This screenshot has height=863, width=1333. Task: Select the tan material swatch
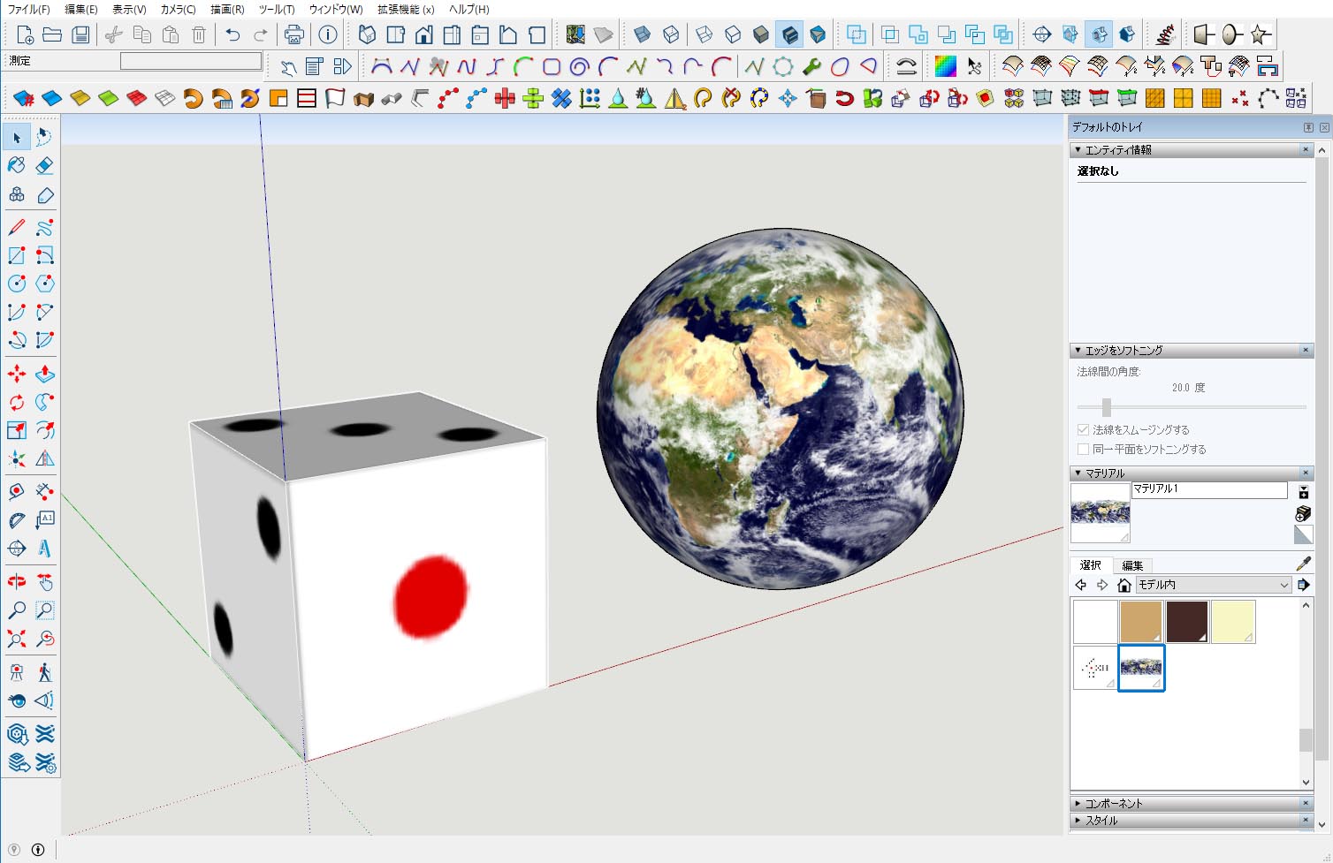point(1140,622)
